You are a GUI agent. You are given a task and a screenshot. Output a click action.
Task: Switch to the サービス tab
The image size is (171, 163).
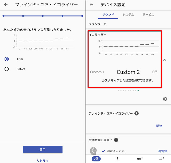pos(148,15)
